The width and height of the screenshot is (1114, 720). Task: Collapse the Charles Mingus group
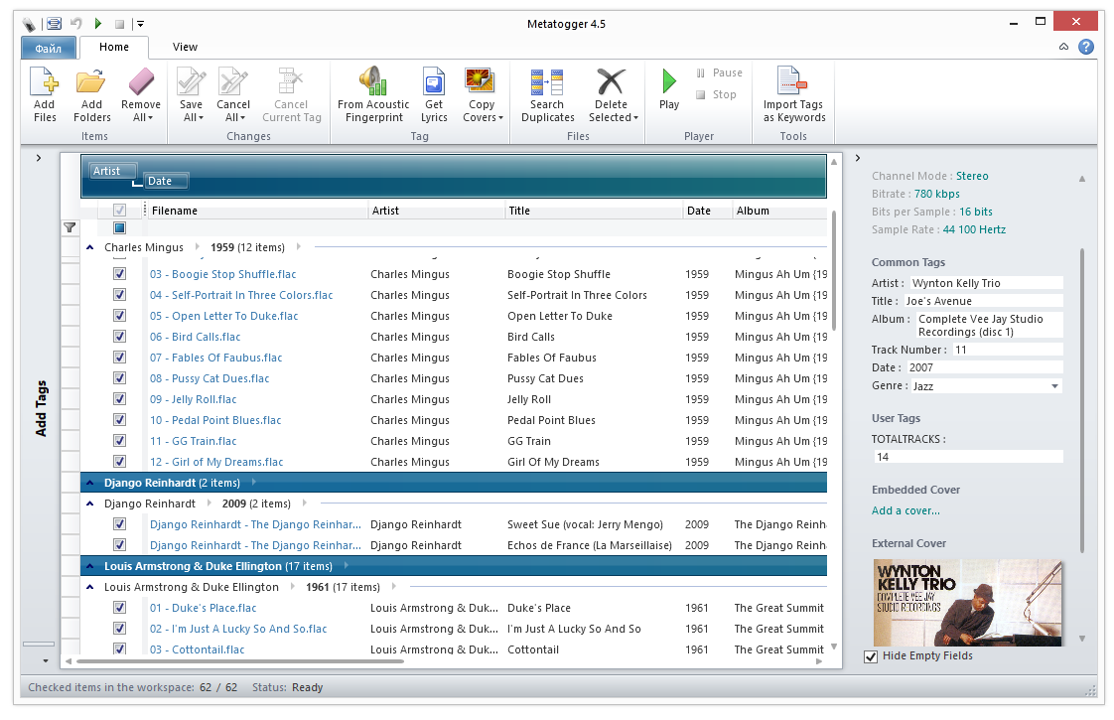click(90, 247)
